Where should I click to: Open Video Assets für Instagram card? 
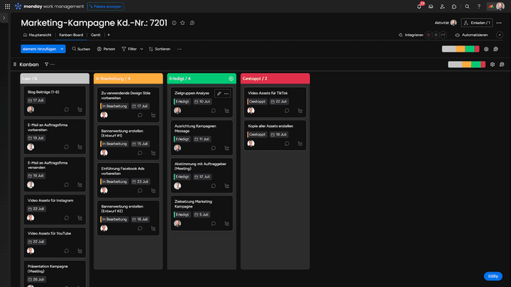(55, 210)
